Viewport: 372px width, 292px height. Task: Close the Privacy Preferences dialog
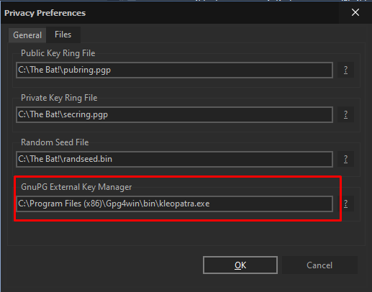[355, 12]
